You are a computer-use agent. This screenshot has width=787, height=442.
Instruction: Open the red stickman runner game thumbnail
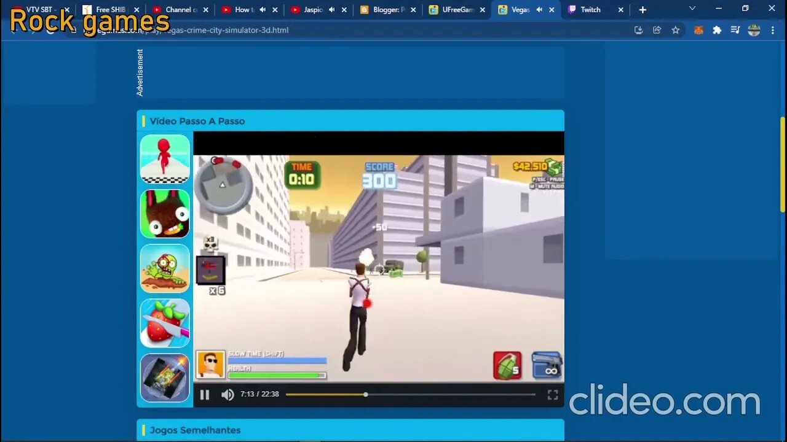(165, 159)
